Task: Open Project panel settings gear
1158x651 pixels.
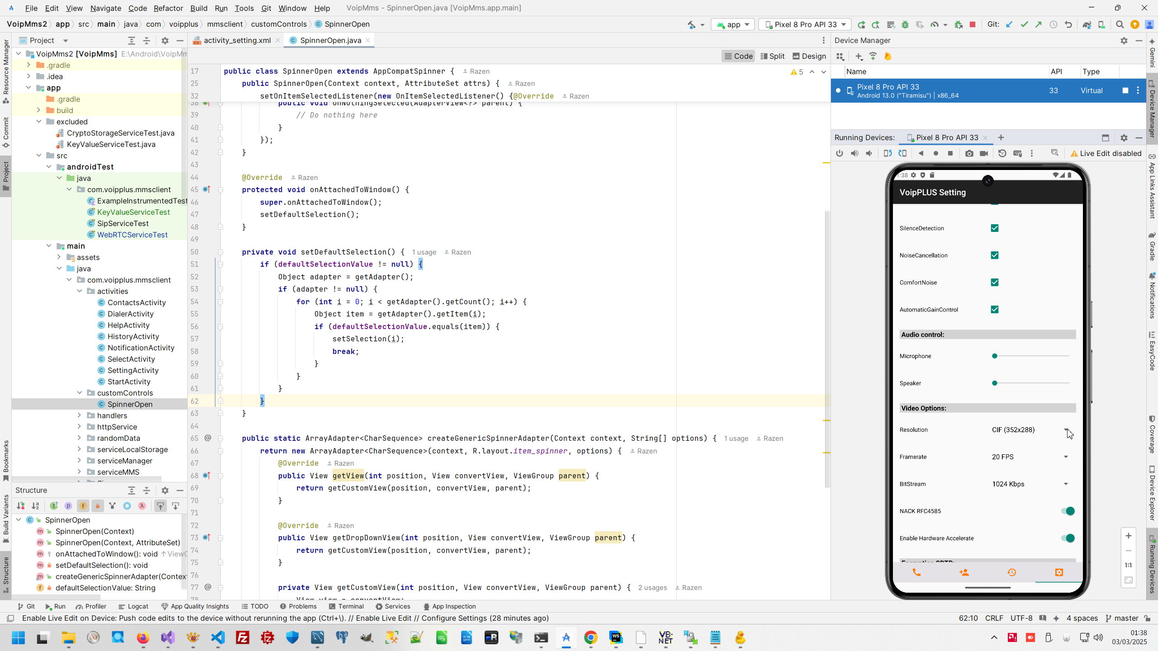Action: pos(165,41)
